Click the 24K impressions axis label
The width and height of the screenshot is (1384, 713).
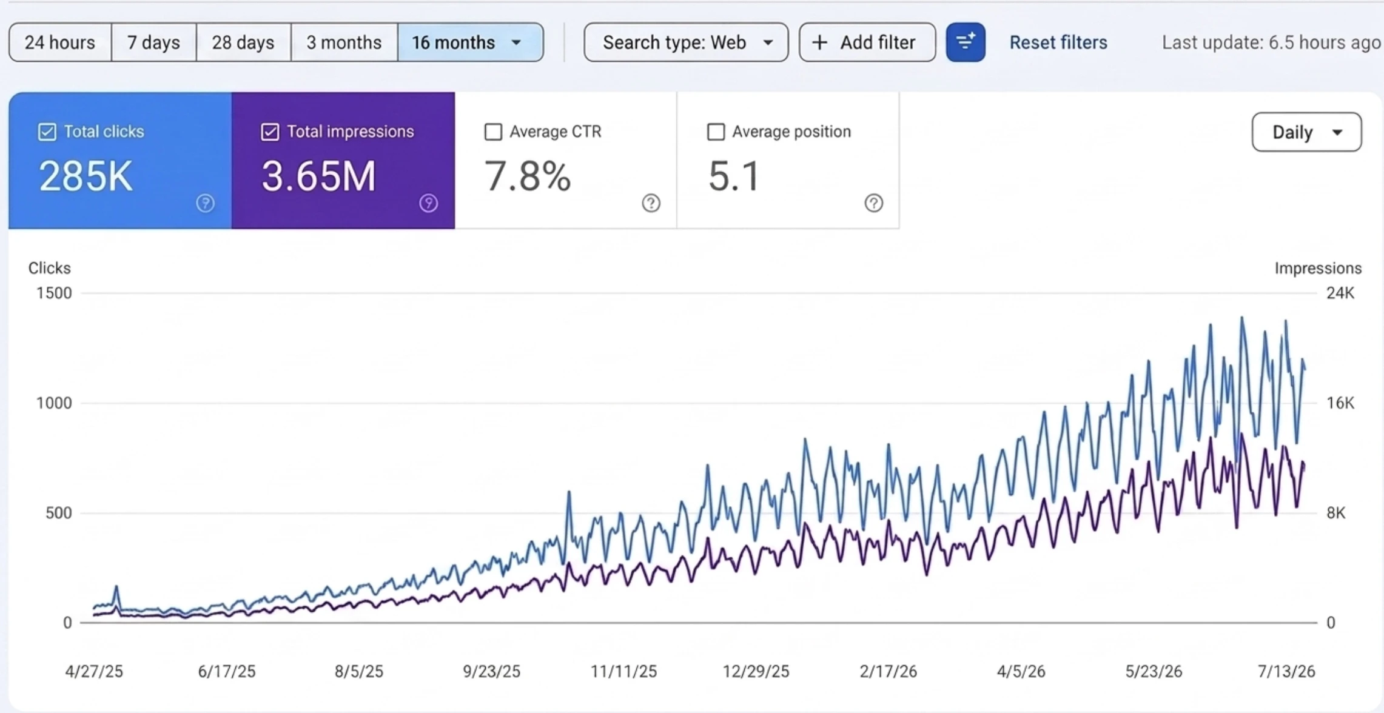(1340, 293)
